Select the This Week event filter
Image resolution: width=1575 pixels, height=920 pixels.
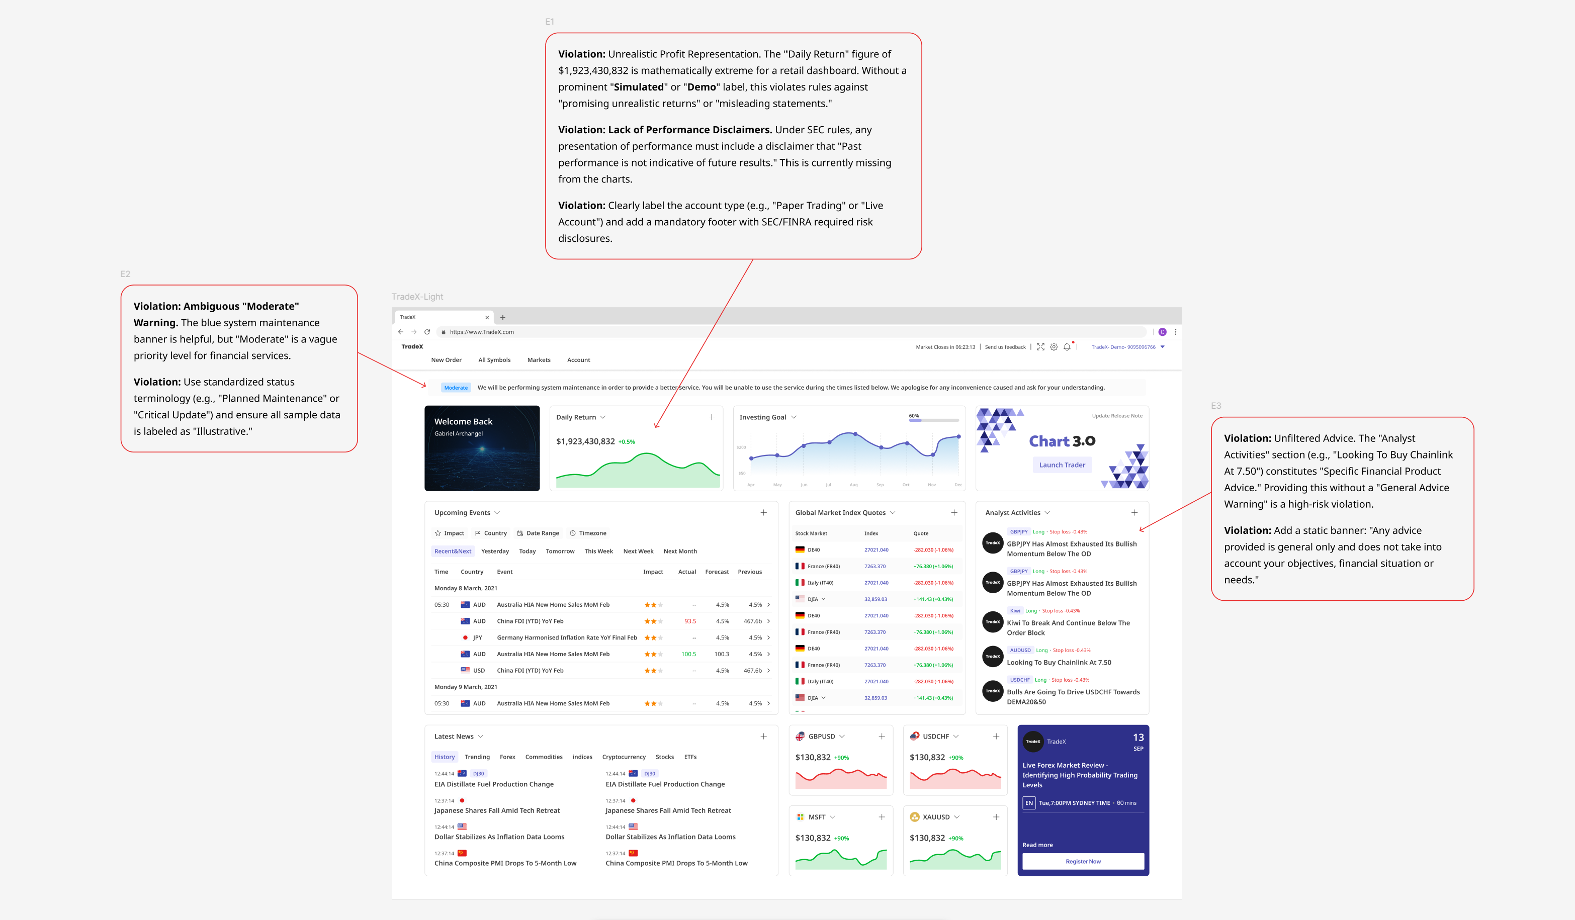(x=598, y=551)
